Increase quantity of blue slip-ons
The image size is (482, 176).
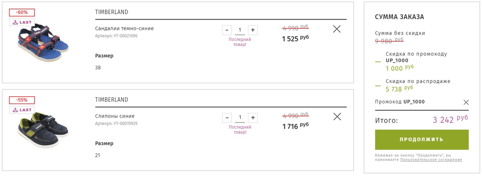[x=253, y=118]
